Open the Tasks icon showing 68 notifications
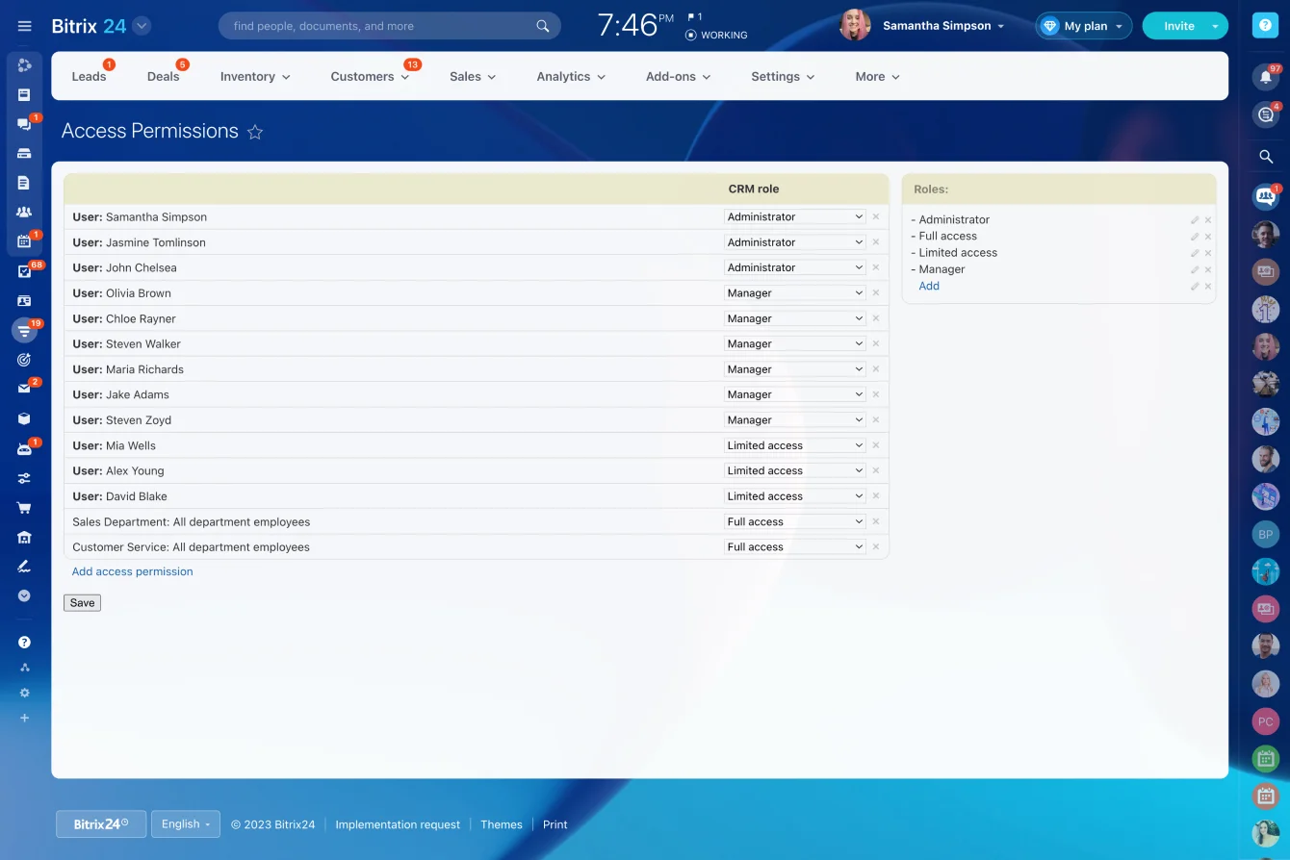The width and height of the screenshot is (1290, 860). [x=25, y=270]
